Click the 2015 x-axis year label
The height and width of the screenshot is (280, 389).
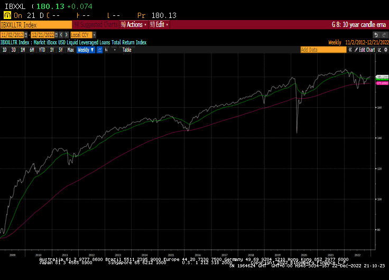pos(171,255)
